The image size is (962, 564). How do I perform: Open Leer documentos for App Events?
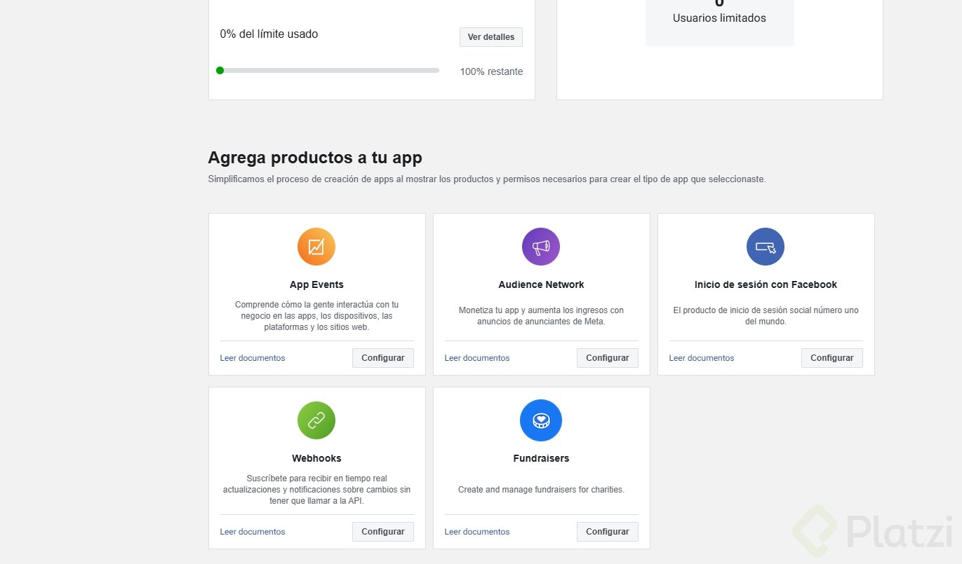point(253,358)
